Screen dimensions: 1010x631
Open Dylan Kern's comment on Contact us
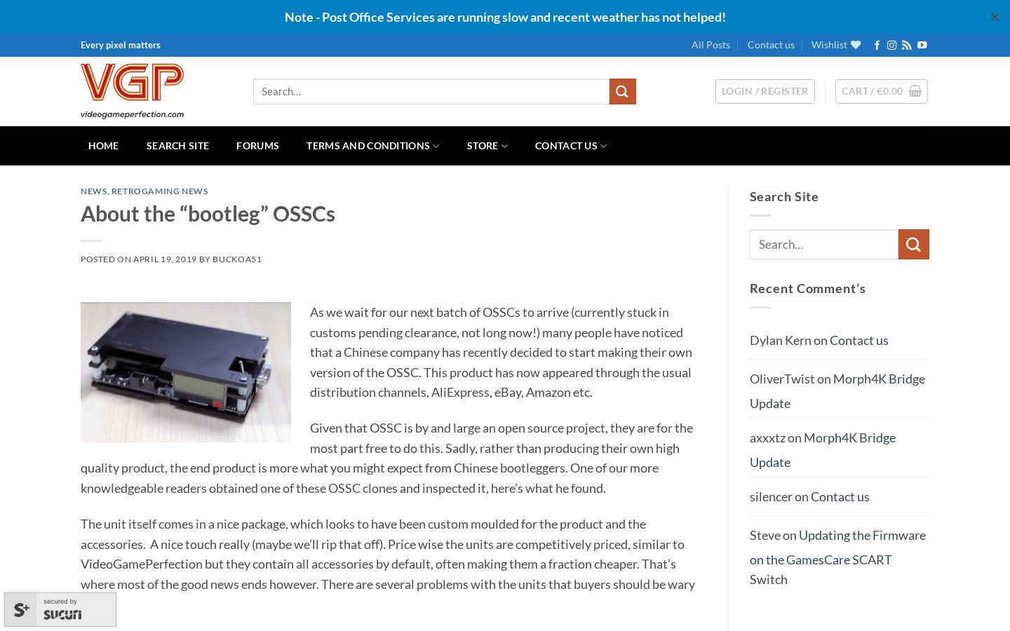[x=858, y=340]
